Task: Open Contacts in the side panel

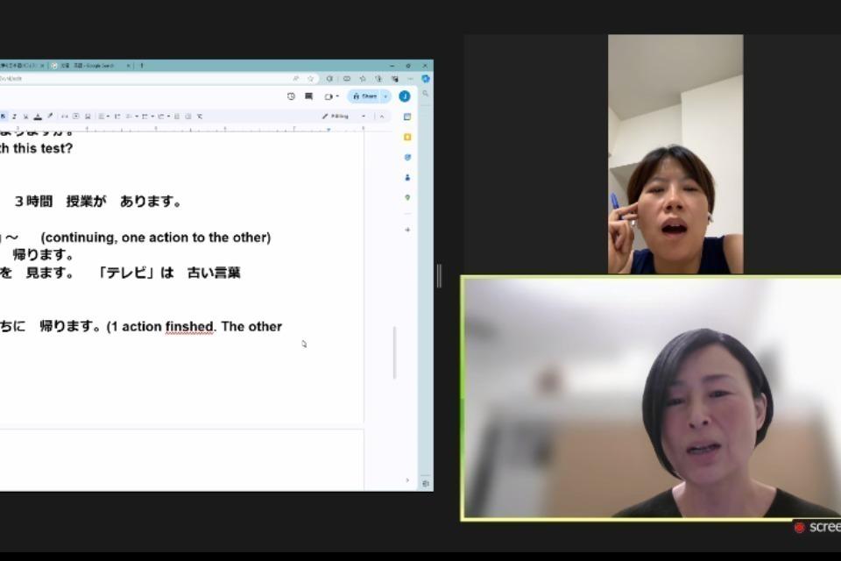Action: [407, 177]
